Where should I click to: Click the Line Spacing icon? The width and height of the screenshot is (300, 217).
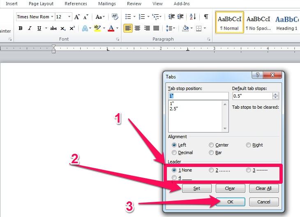click(x=169, y=28)
